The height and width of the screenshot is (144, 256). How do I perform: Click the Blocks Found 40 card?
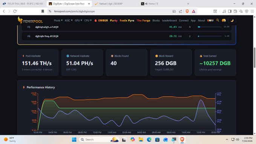(127, 62)
